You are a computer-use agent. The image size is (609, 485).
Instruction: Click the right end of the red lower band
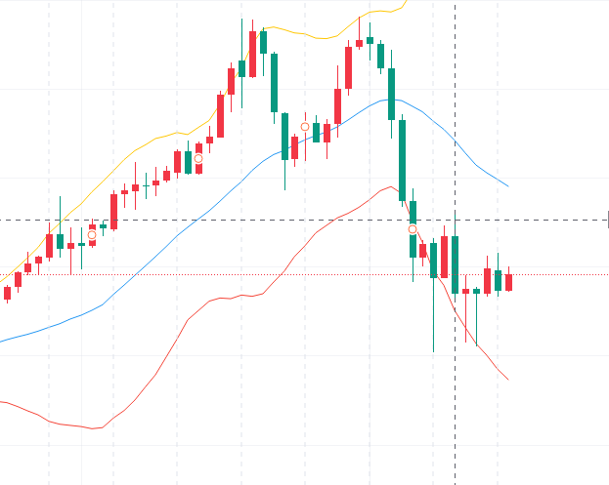[x=506, y=378]
